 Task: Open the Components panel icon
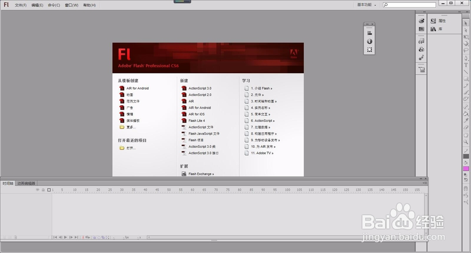tap(422, 49)
